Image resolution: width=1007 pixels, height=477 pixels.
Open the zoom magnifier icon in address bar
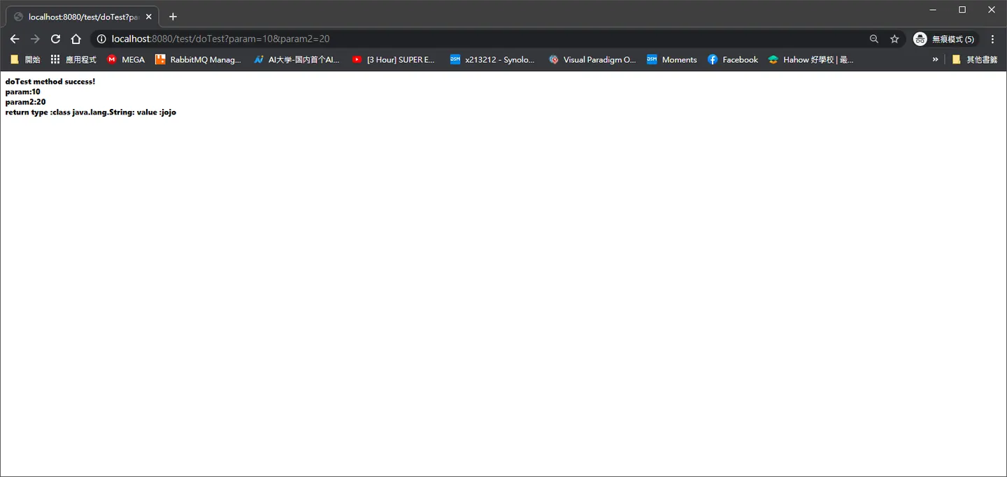pyautogui.click(x=874, y=39)
